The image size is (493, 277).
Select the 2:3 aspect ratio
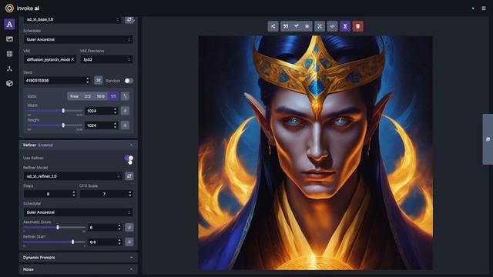click(x=87, y=96)
